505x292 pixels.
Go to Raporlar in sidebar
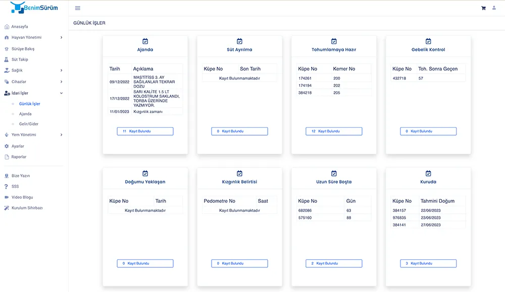coord(19,157)
